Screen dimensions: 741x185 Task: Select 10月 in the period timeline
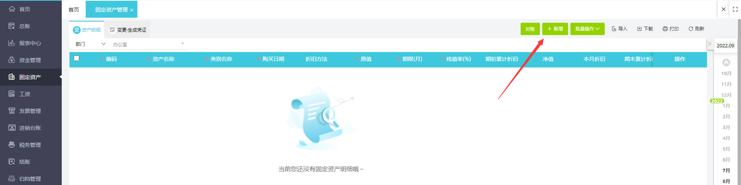(x=726, y=73)
